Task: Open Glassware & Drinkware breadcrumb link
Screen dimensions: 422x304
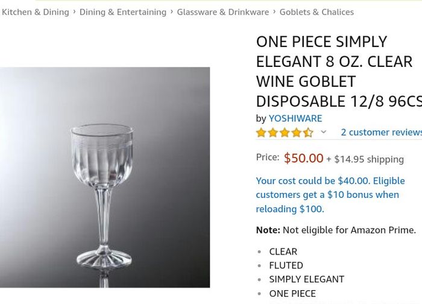Action: [223, 12]
